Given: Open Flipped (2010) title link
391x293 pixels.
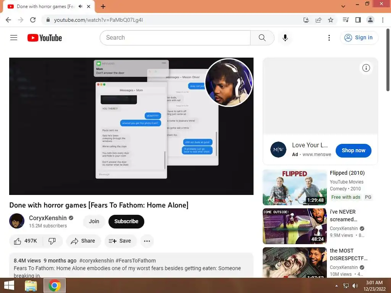Looking at the screenshot, I should (x=347, y=173).
